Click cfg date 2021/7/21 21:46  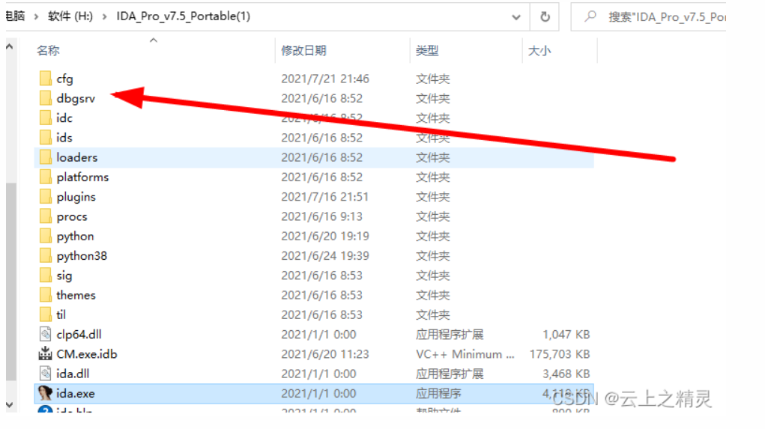[325, 79]
